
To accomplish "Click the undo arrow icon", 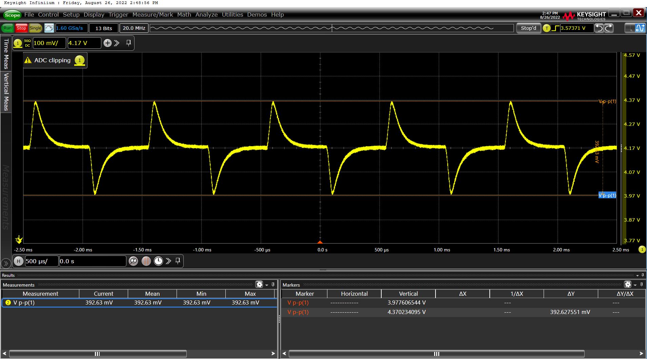I will click(599, 28).
